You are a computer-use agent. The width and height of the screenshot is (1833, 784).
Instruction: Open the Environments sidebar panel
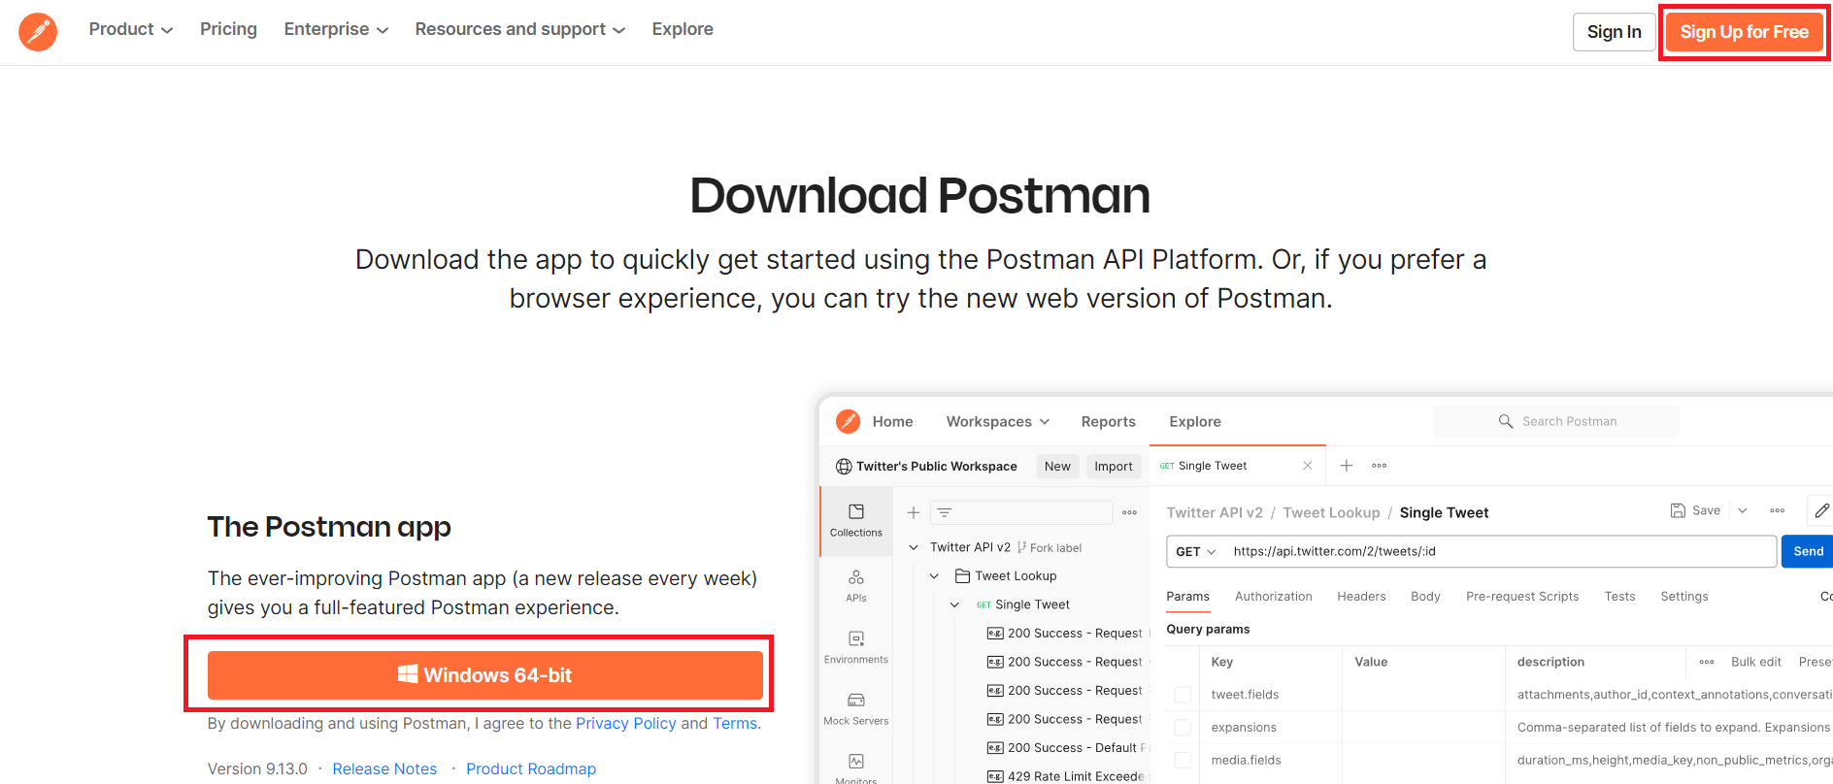[855, 647]
